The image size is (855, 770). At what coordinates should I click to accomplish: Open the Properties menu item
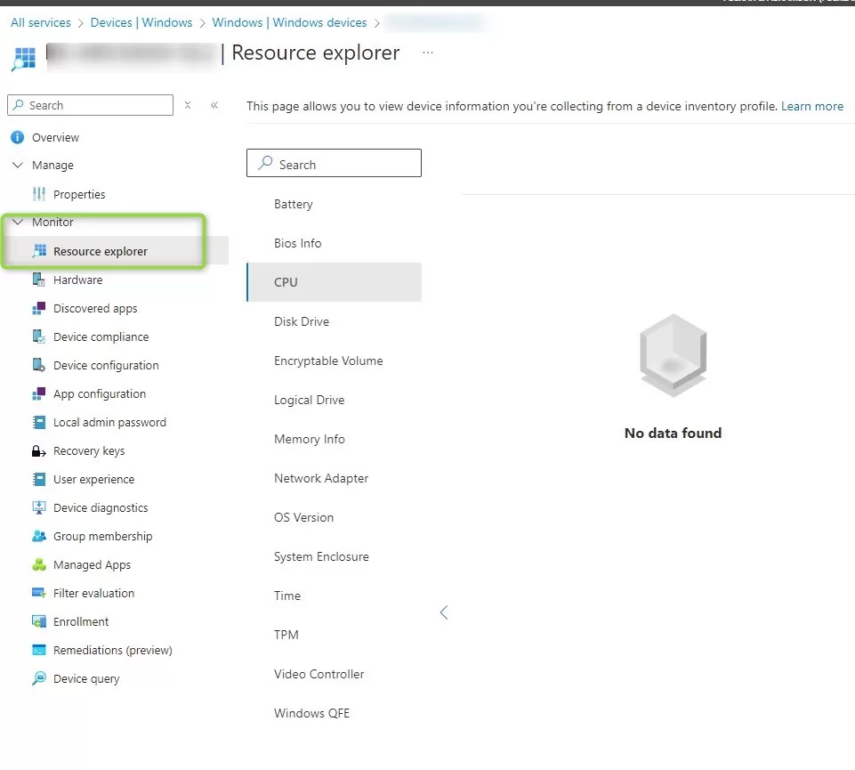point(79,194)
